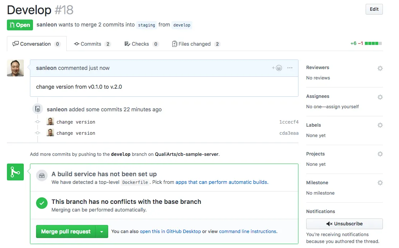Open commit hash 1ccecf4
Screen dimensions: 399x248
(x=289, y=122)
